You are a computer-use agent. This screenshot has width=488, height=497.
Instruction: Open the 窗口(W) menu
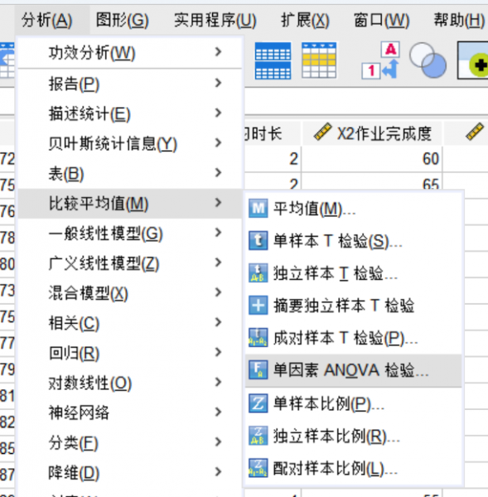(x=382, y=20)
